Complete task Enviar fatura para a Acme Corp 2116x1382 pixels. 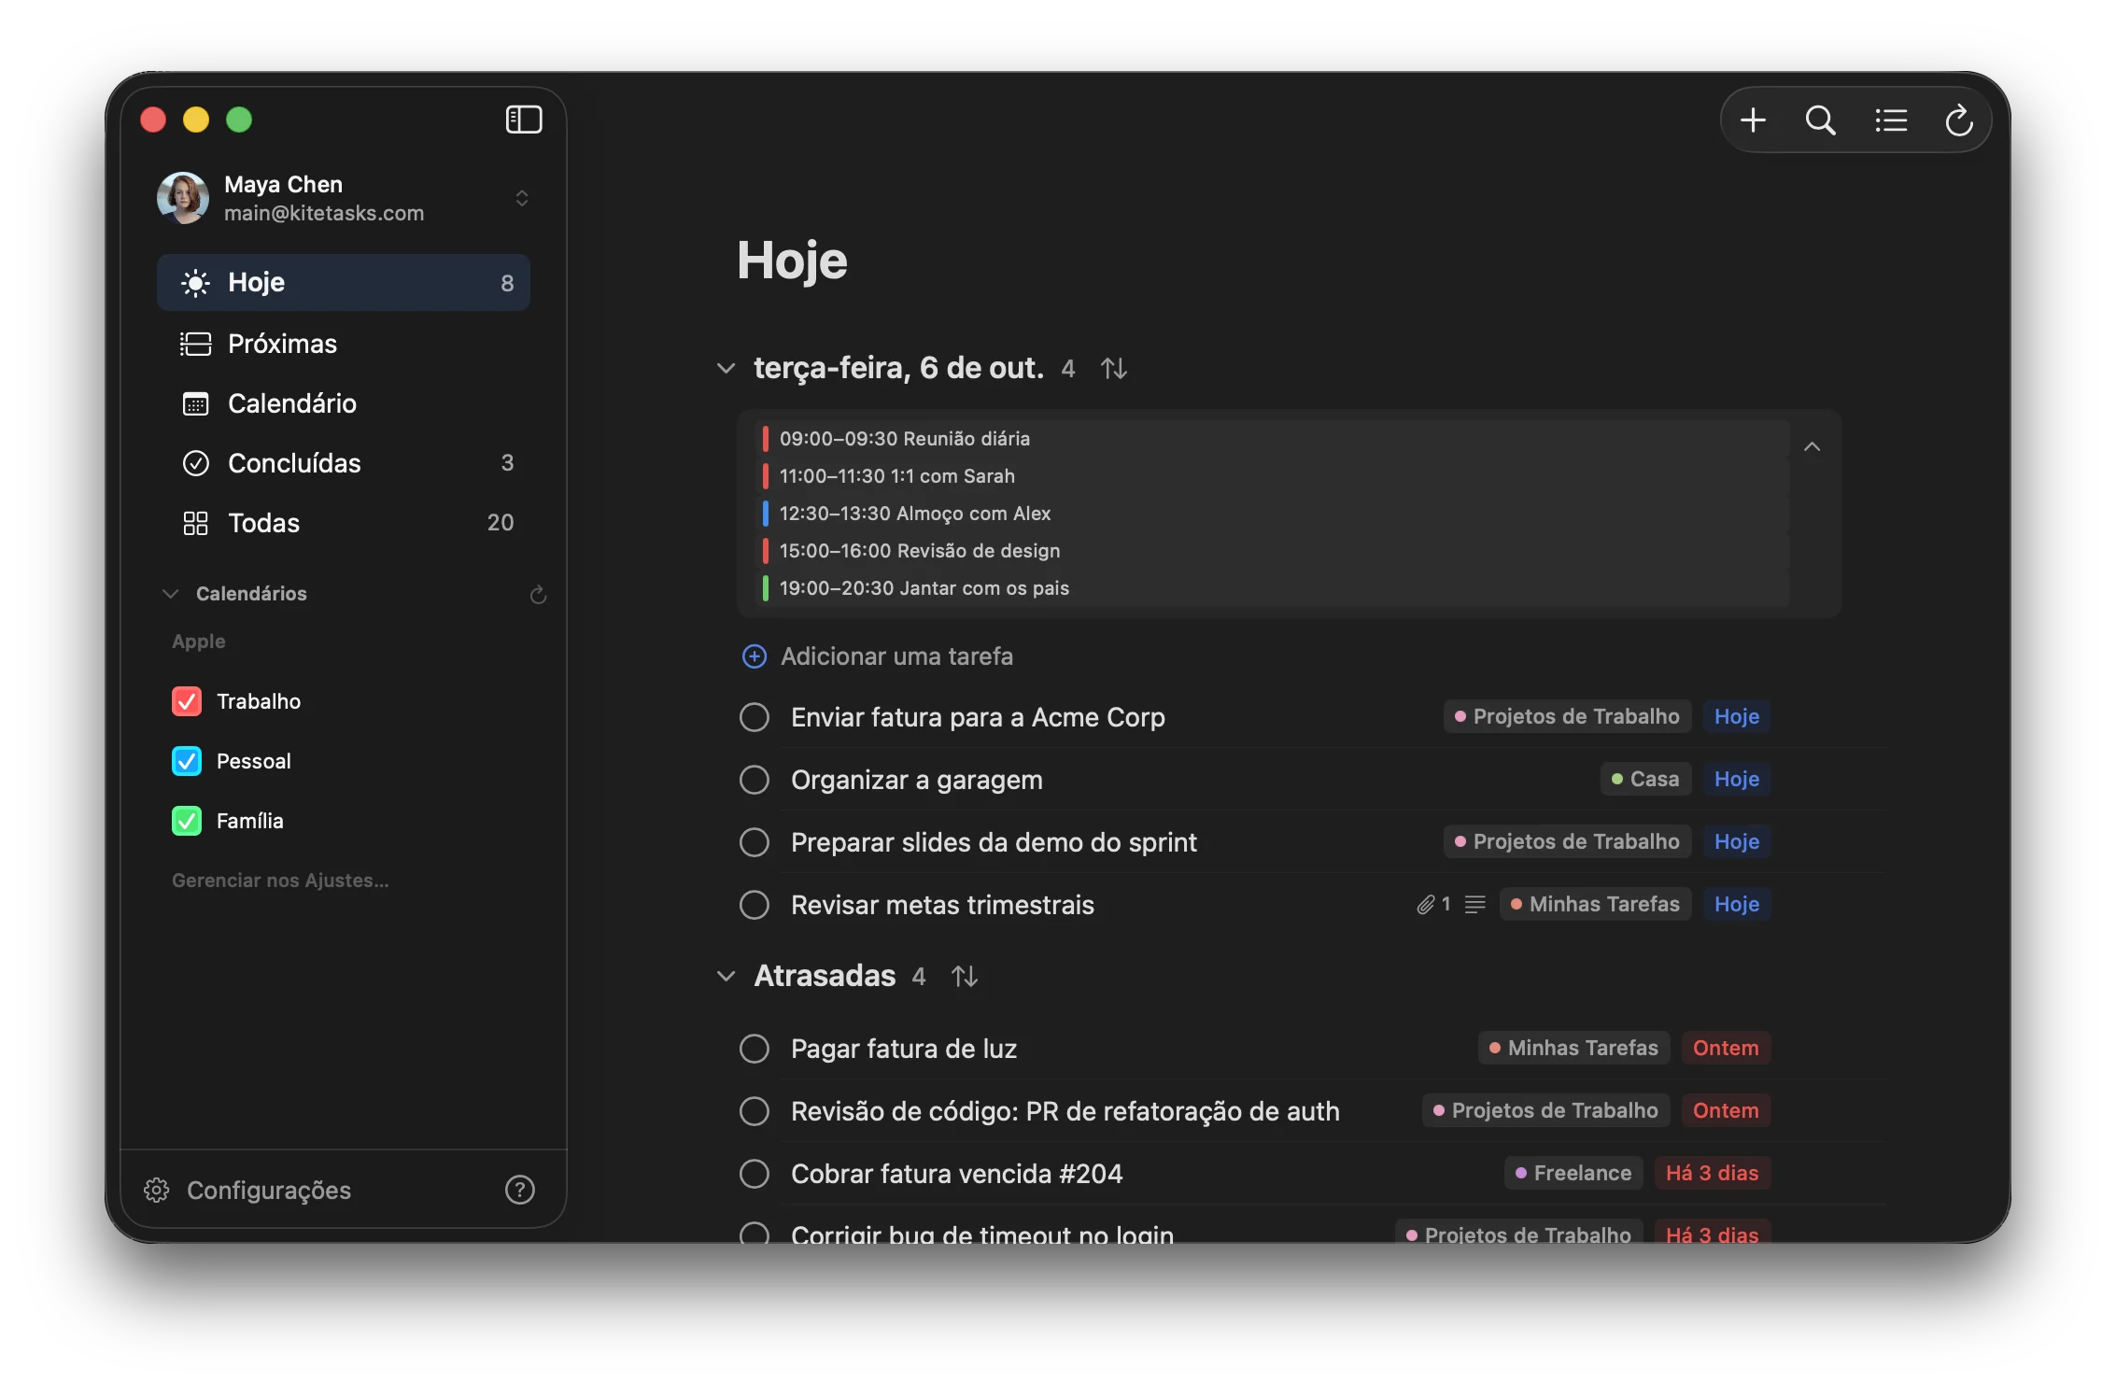pyautogui.click(x=755, y=717)
